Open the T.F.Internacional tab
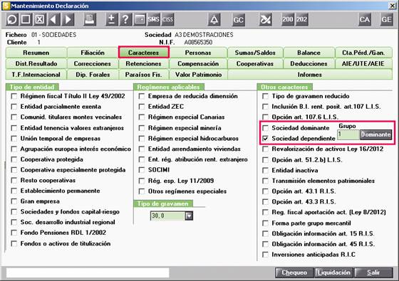 [36, 75]
